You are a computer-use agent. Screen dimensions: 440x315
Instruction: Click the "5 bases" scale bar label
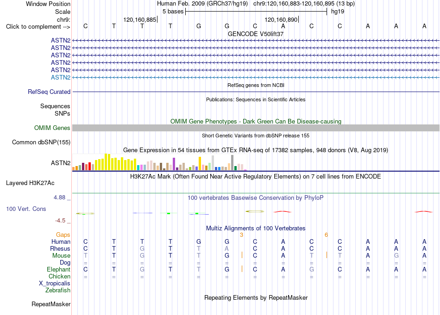pos(173,12)
